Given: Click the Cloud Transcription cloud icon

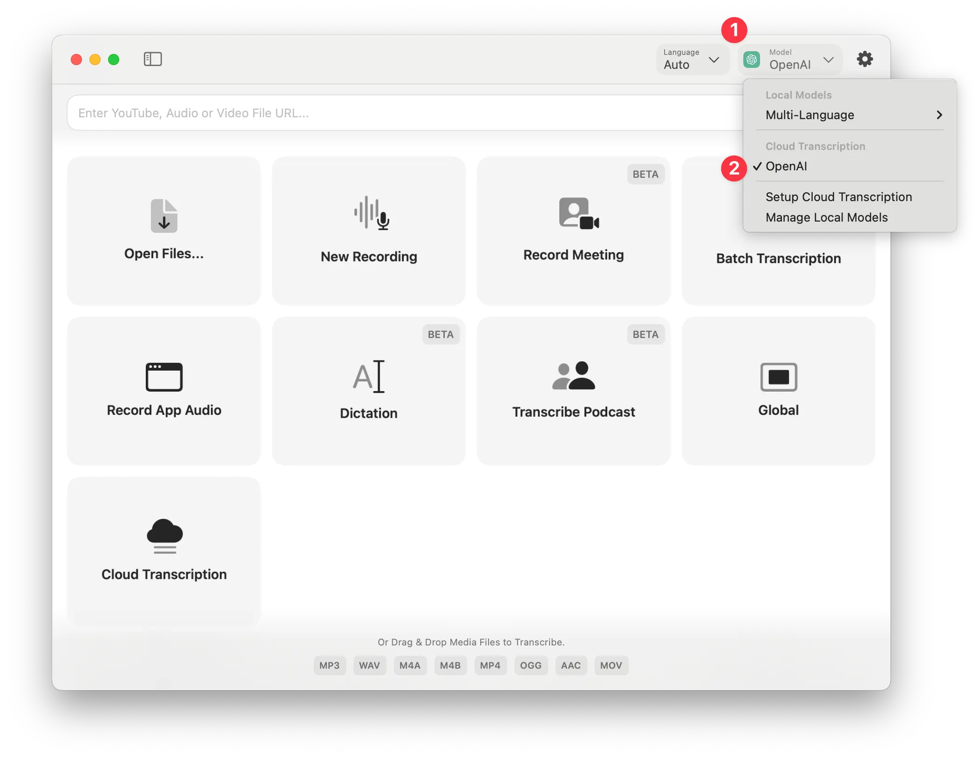Looking at the screenshot, I should pyautogui.click(x=164, y=536).
